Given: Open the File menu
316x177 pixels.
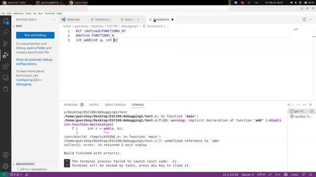Looking at the screenshot, I should click(x=3, y=13).
